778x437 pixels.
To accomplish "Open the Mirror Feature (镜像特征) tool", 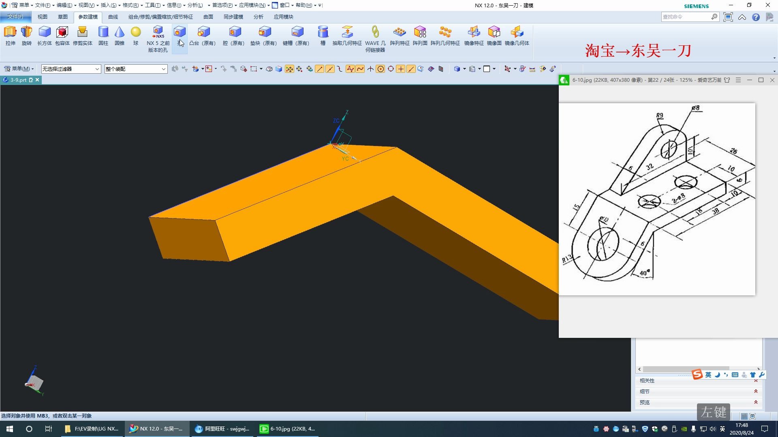I will (x=474, y=32).
